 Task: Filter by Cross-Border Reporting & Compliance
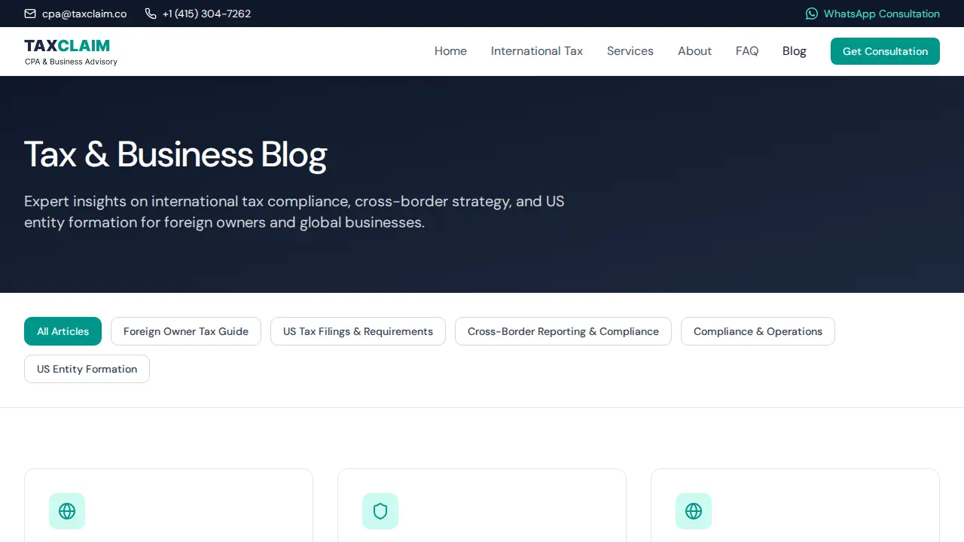point(563,331)
